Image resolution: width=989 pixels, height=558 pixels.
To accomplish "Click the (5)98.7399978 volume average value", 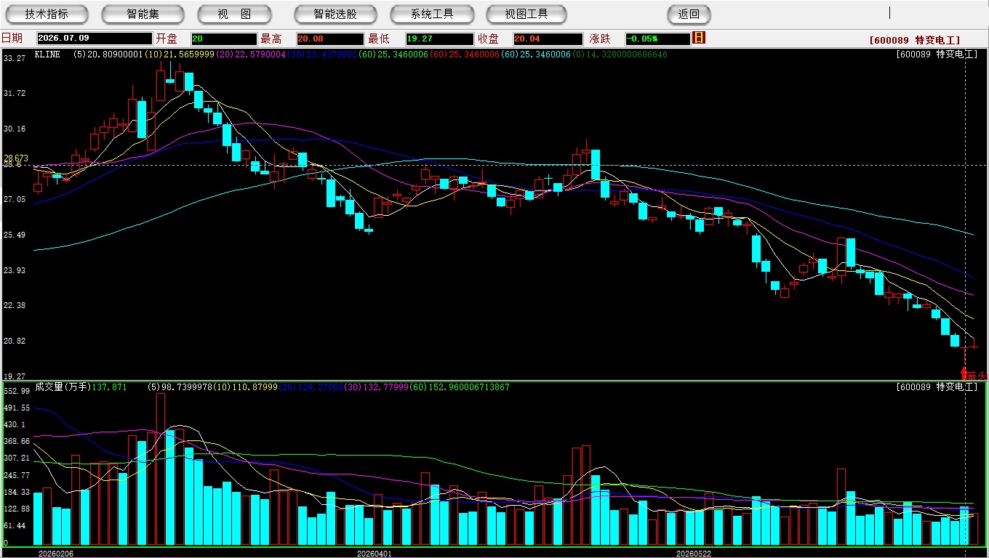I will click(180, 387).
